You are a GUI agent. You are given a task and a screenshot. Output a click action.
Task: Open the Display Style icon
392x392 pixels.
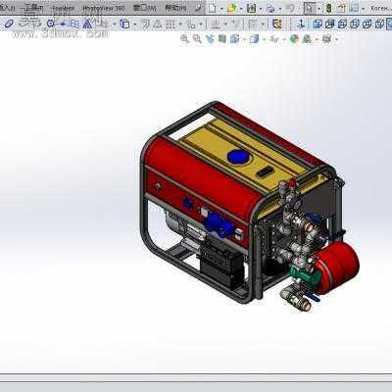(254, 39)
